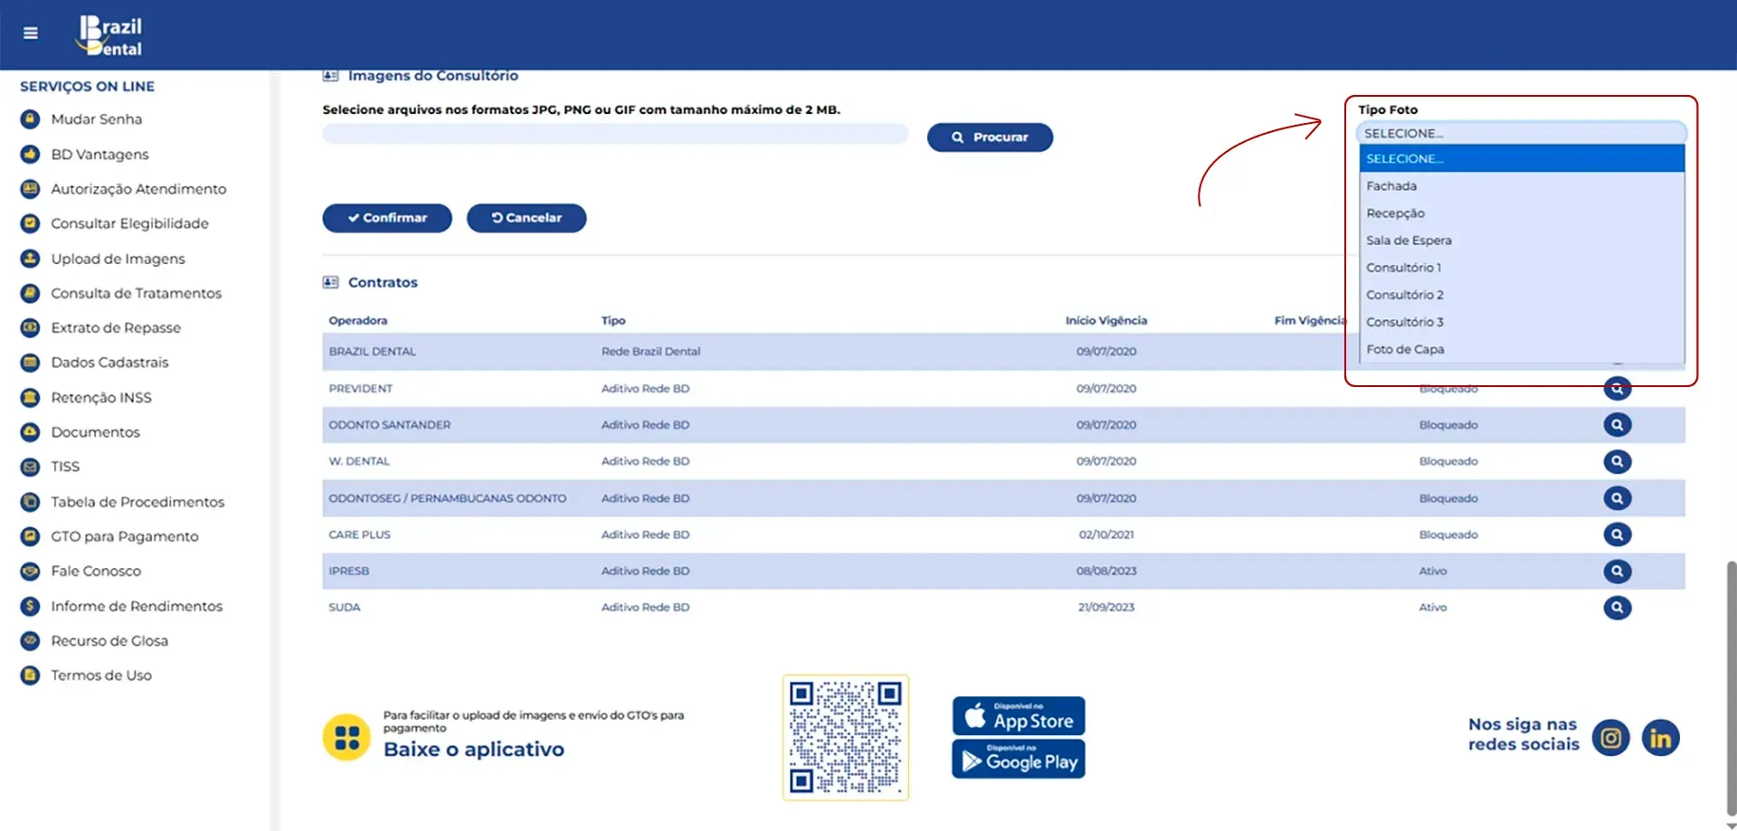The image size is (1737, 831).
Task: Click the file path input field
Action: click(x=615, y=135)
